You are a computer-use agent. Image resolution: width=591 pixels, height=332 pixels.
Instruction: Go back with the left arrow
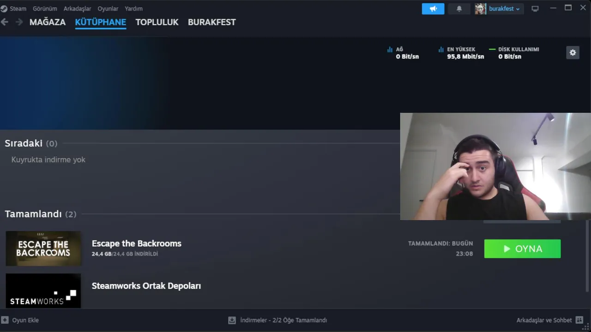point(5,22)
